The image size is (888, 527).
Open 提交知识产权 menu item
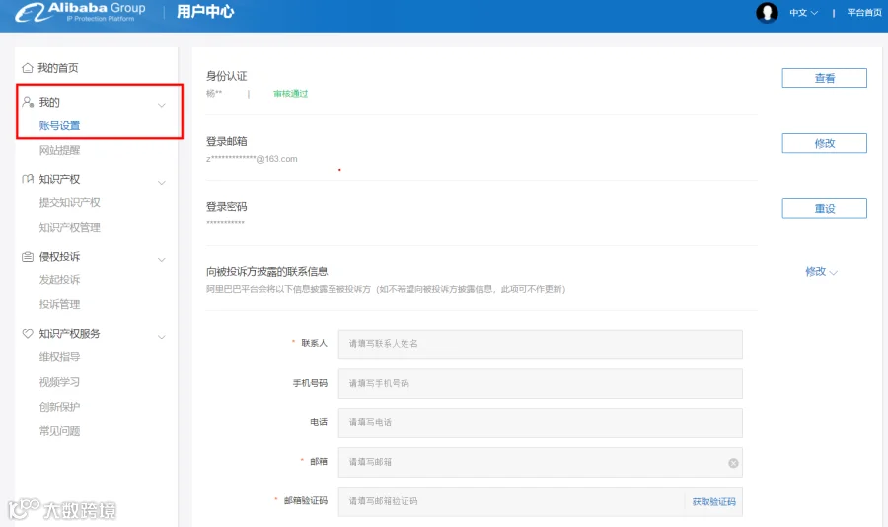point(70,203)
